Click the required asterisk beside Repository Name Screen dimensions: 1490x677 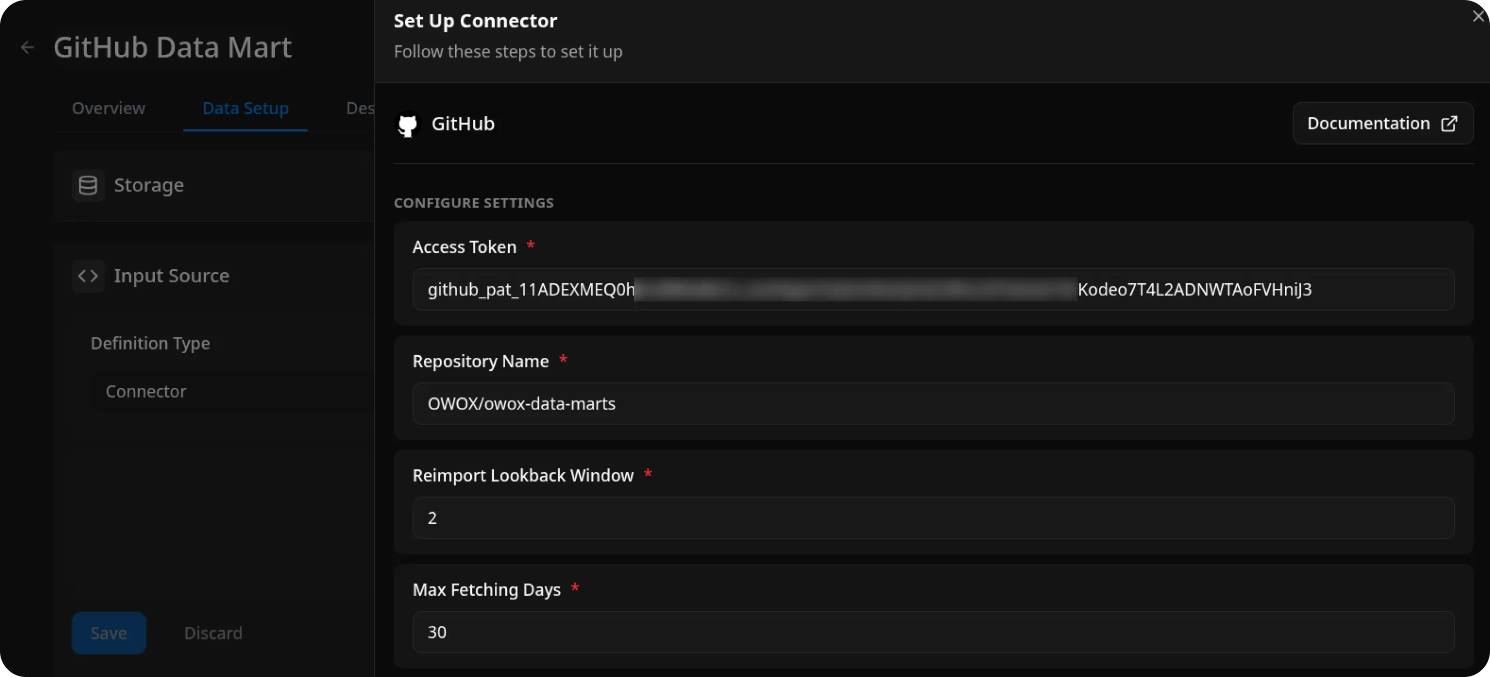coord(564,359)
